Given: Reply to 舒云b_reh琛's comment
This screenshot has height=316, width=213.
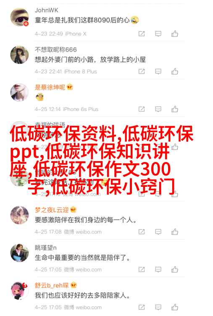Looking at the screenshot, I should (158, 307).
